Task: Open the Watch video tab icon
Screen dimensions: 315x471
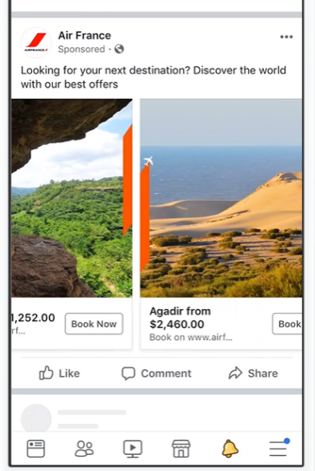Action: point(133,449)
